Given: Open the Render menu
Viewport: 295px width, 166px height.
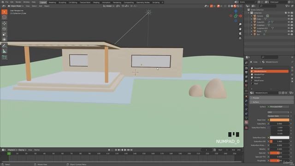Looking at the screenshot, I should point(18,2).
